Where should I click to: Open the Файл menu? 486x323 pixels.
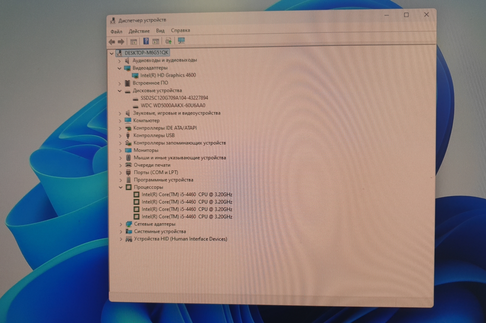tap(116, 31)
